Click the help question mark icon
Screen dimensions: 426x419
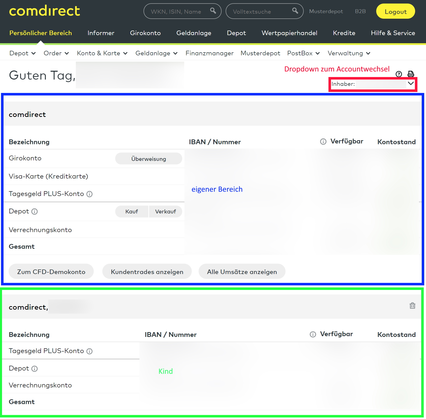(399, 74)
